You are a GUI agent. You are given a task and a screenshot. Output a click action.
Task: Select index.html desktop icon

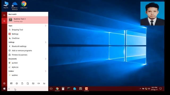coord(24,5)
